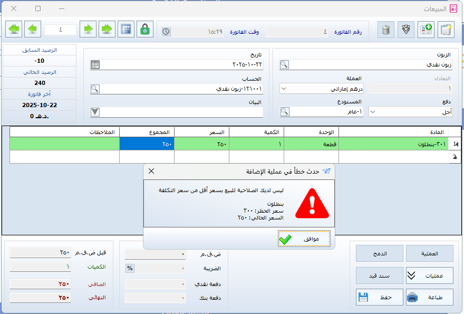
Task: Click the حفظ save button
Action: pyautogui.click(x=379, y=297)
